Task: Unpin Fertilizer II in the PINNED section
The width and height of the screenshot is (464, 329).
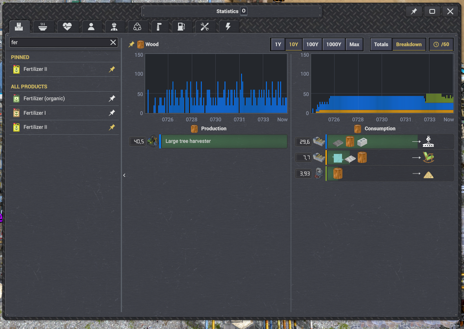Action: tap(112, 69)
